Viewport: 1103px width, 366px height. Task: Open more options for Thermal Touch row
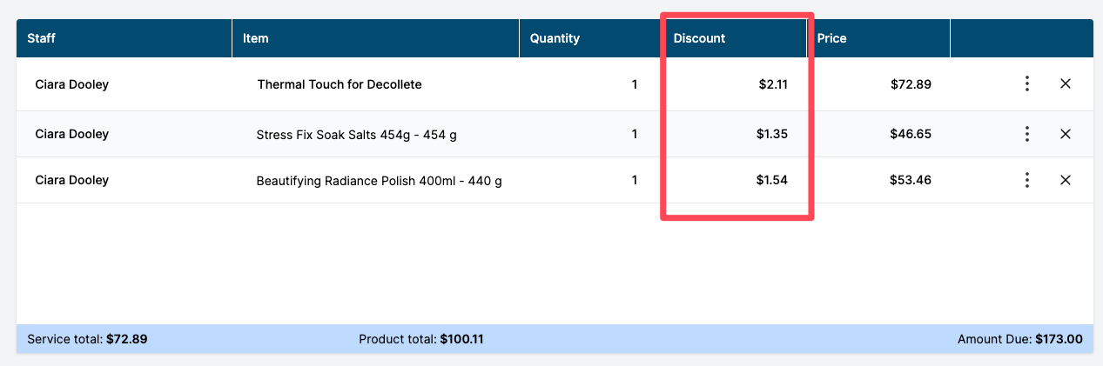coord(1027,84)
